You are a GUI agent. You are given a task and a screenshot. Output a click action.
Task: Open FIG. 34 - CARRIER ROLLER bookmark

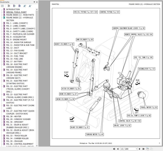17,138
